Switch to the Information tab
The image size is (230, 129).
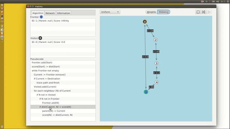click(64, 13)
